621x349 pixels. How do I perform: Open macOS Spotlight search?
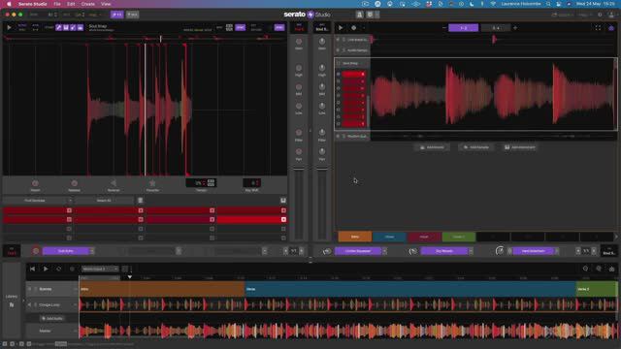(x=548, y=4)
